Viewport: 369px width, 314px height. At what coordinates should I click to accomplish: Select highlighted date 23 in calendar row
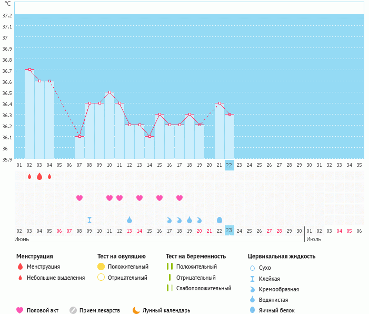click(229, 231)
